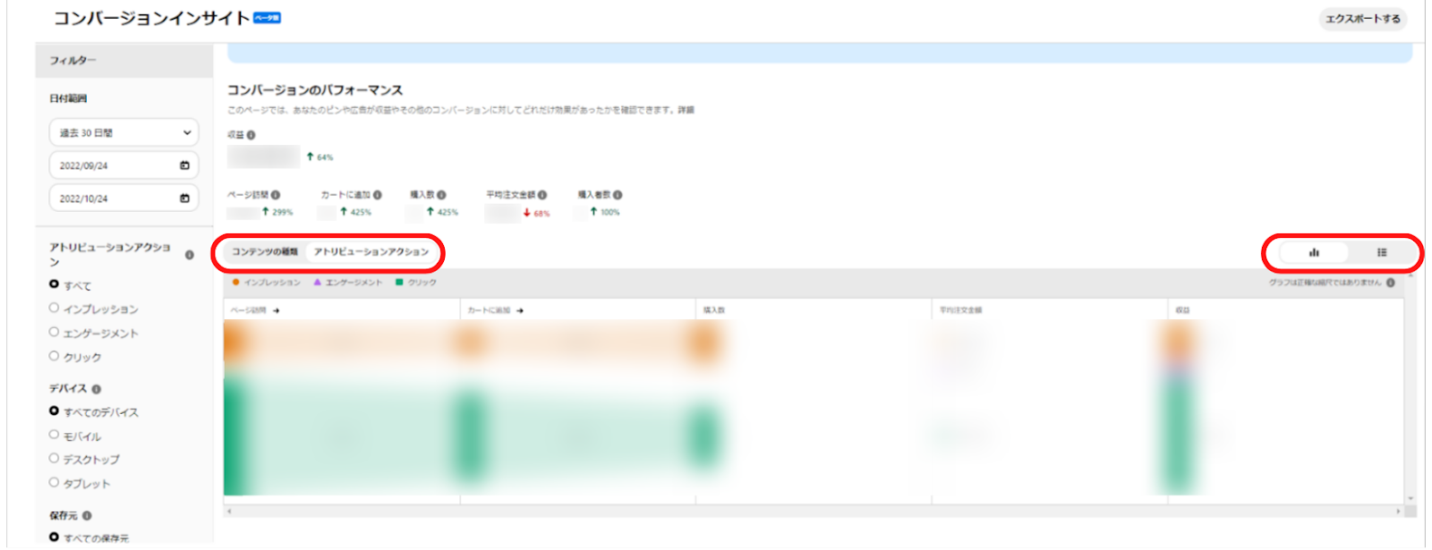Choose デスクトップ device filter option
The height and width of the screenshot is (550, 1432).
point(54,459)
